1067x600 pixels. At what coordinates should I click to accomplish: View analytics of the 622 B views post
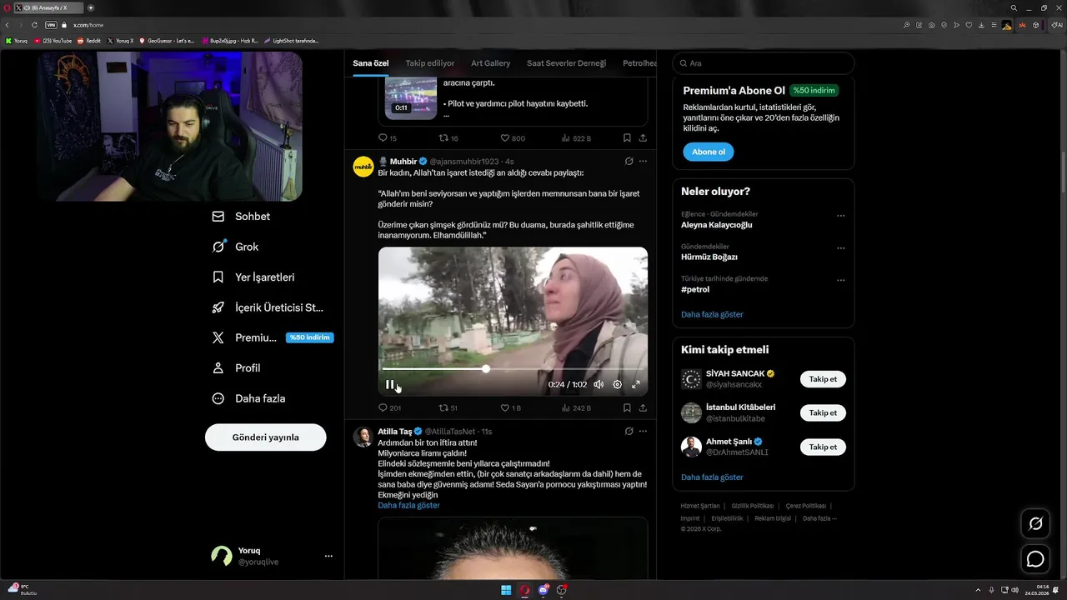click(576, 137)
